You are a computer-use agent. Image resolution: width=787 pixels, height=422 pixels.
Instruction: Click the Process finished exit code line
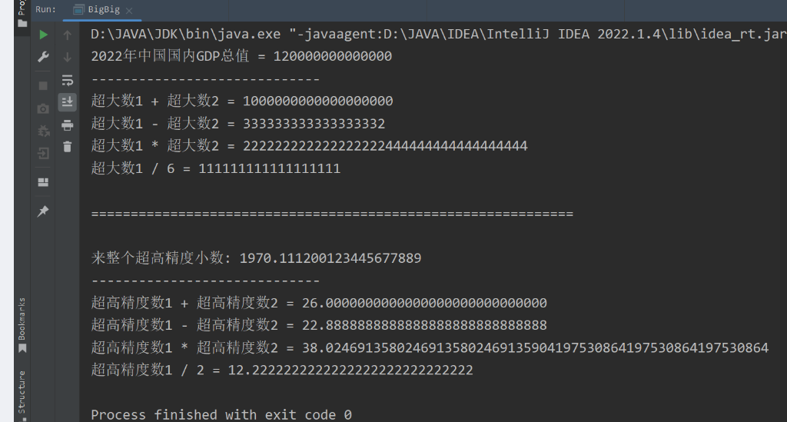(x=221, y=414)
